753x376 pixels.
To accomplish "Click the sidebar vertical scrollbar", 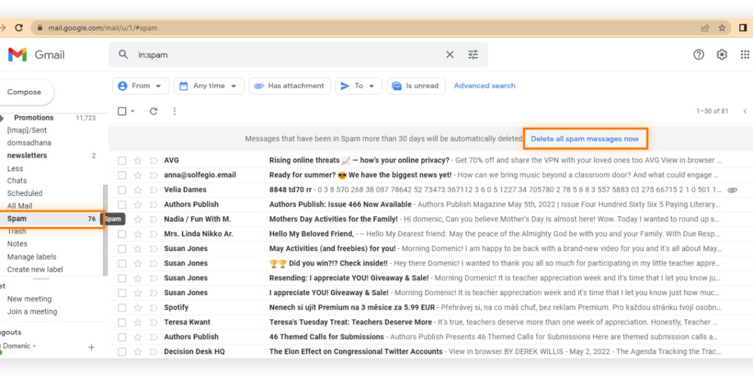I will coord(105,229).
